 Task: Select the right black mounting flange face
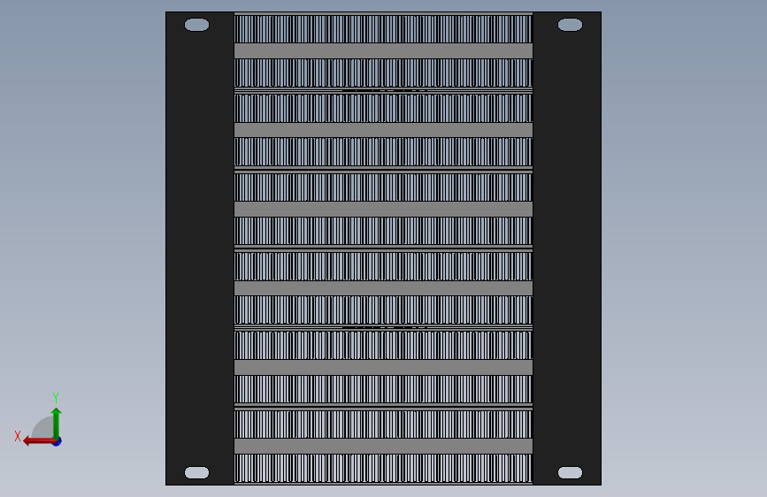(567, 248)
